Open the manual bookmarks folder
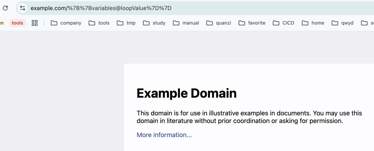 (x=186, y=23)
